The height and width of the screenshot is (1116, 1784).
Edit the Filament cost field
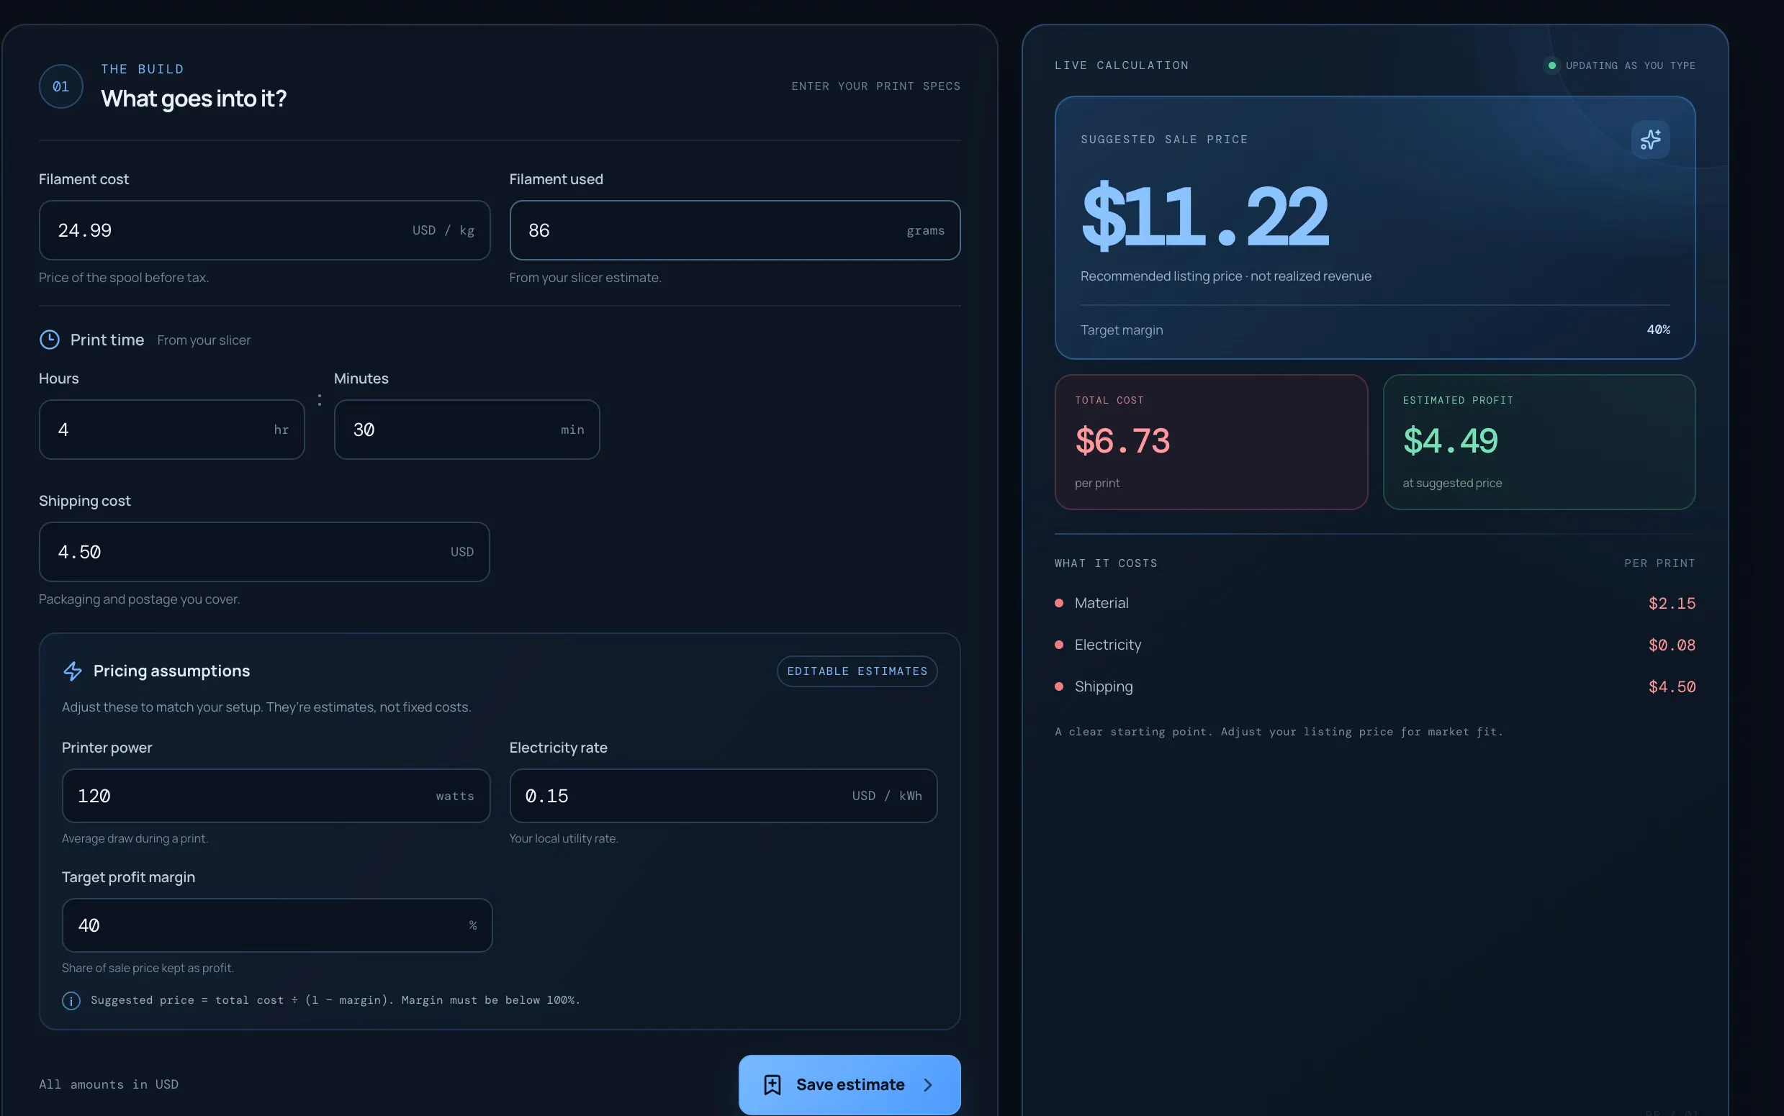click(264, 230)
